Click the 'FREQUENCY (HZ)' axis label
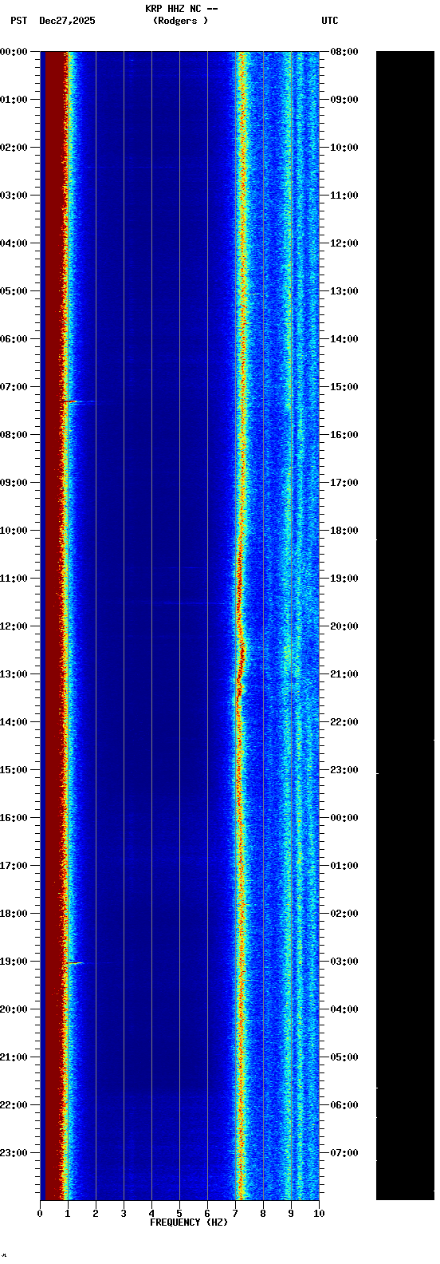Image resolution: width=440 pixels, height=1264 pixels. coord(189,1223)
